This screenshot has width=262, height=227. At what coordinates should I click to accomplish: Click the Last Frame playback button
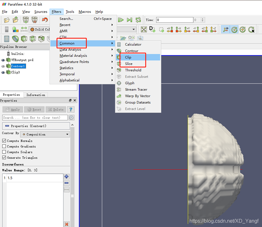click(x=130, y=20)
